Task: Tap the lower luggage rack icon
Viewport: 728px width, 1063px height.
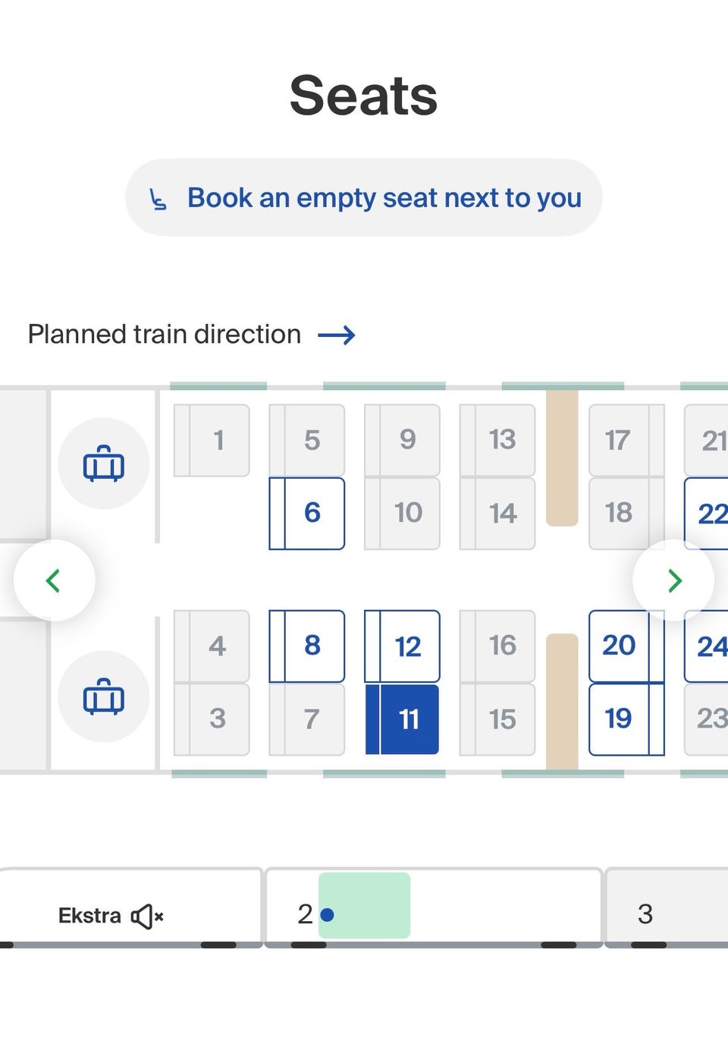Action: (103, 697)
